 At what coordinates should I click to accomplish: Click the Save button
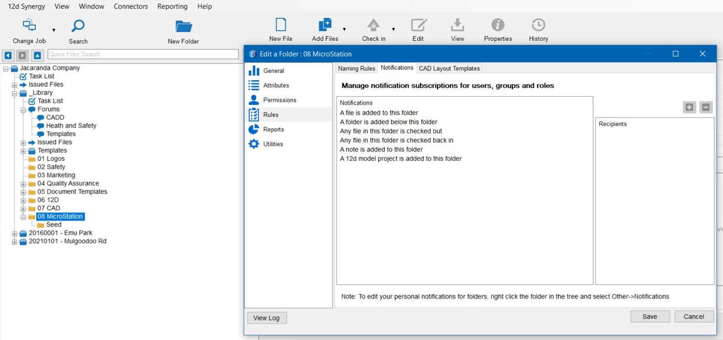point(650,316)
